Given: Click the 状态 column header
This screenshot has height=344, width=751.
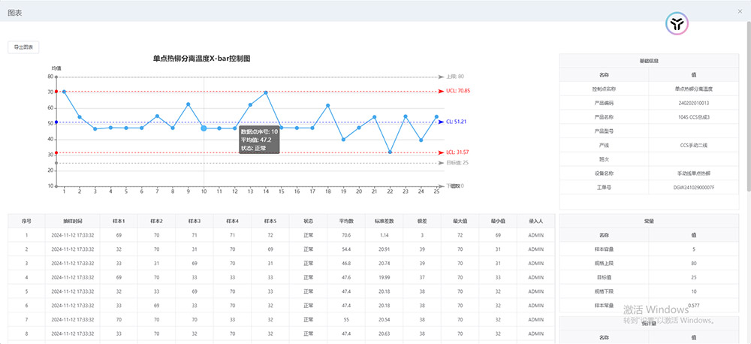Looking at the screenshot, I should coord(309,221).
